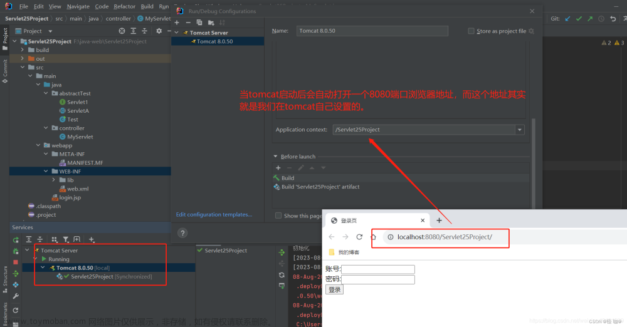Click Edit configuration templates link
627x327 pixels.
coord(214,215)
